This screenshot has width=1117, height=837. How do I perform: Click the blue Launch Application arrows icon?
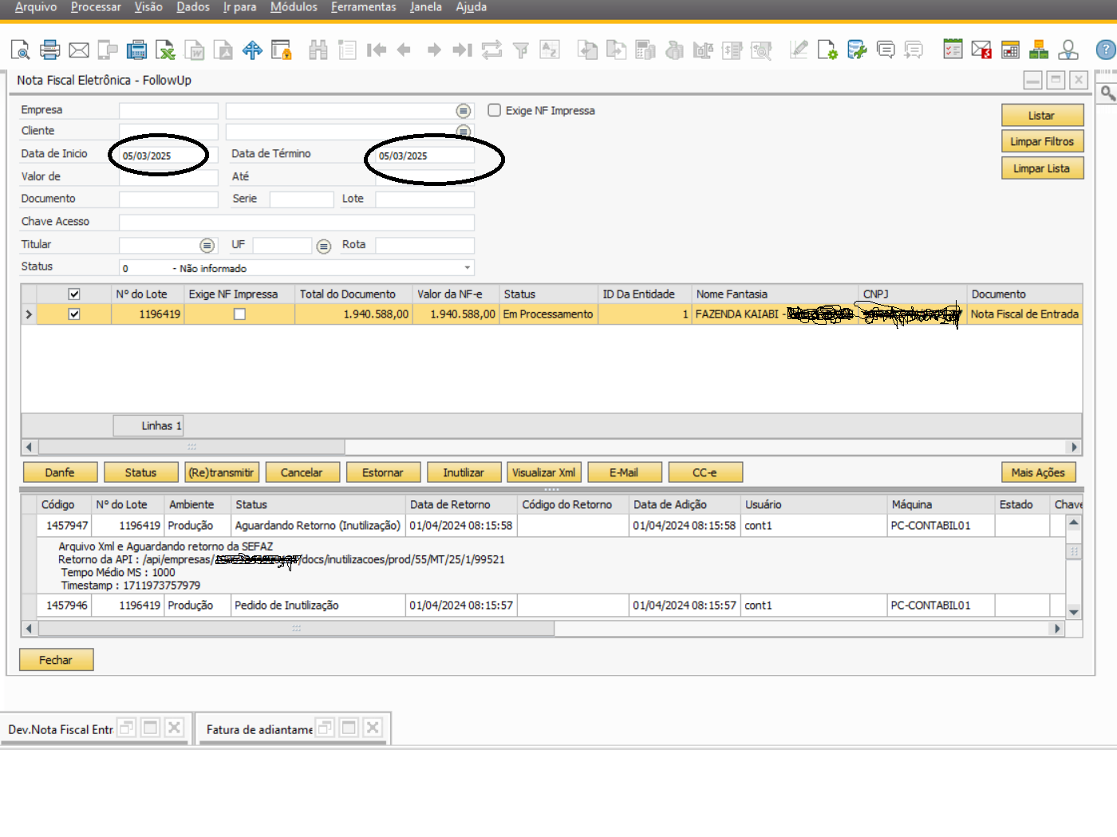pos(252,50)
